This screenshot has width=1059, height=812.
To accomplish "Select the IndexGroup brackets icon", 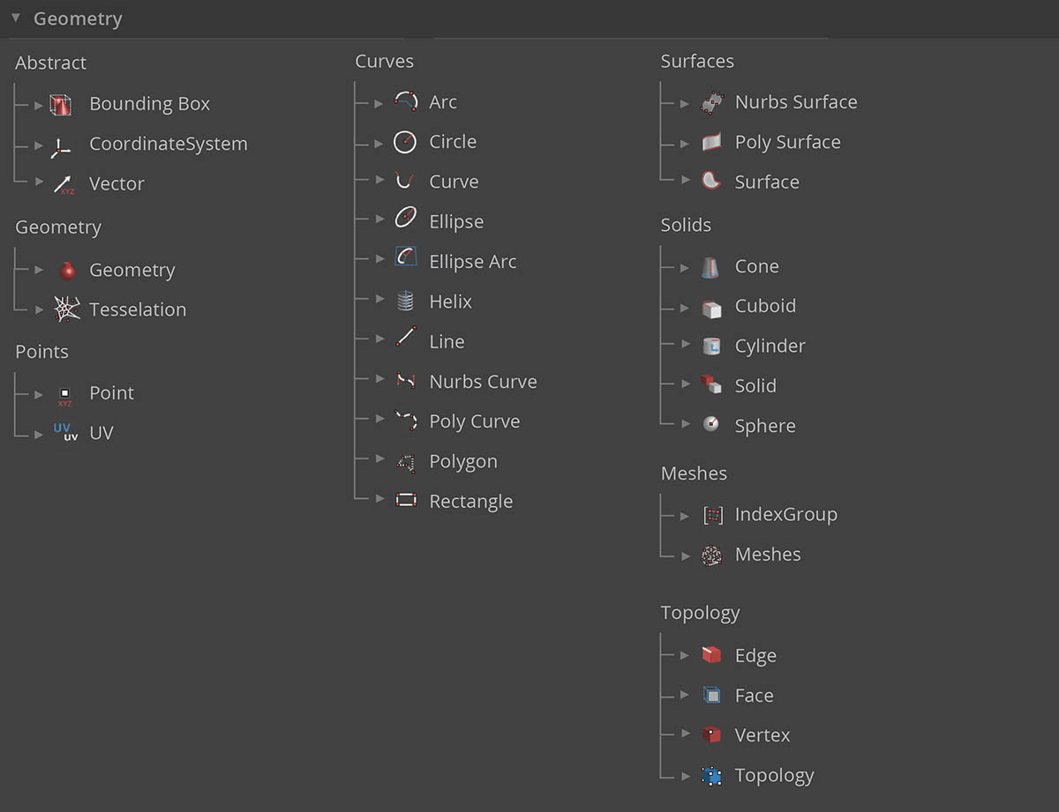I will pyautogui.click(x=711, y=514).
